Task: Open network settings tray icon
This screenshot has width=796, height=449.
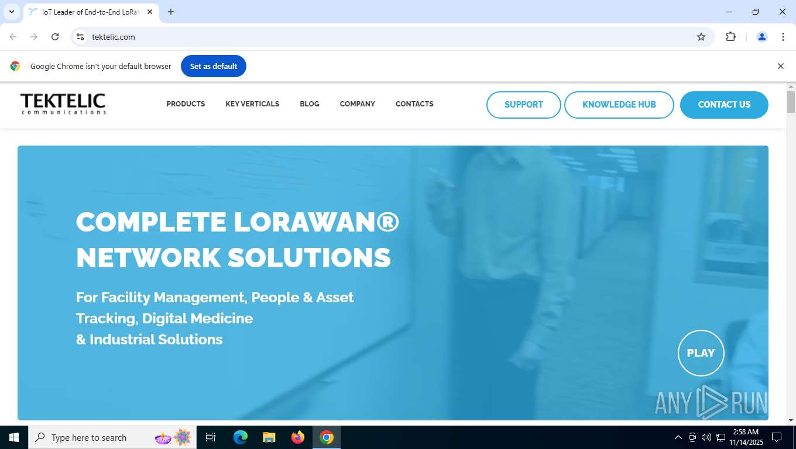Action: coord(721,437)
